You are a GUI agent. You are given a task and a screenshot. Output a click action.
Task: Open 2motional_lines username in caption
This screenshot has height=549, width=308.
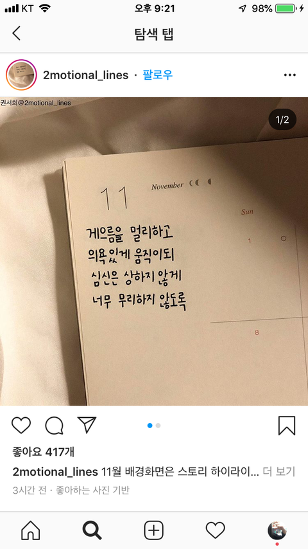point(55,472)
